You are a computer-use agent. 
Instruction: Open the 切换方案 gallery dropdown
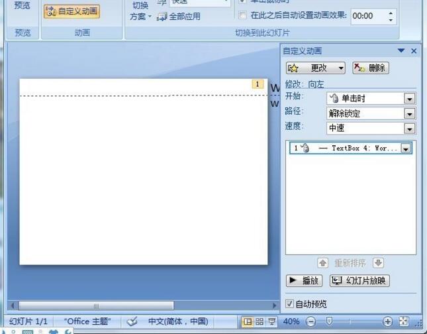point(140,11)
